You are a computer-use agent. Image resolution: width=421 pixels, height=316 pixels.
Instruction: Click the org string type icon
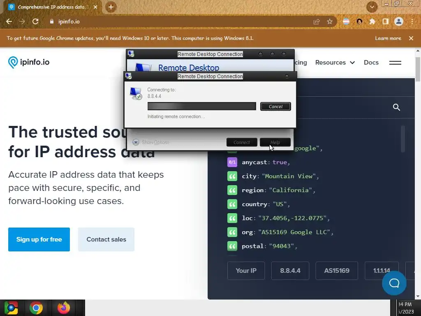[232, 232]
